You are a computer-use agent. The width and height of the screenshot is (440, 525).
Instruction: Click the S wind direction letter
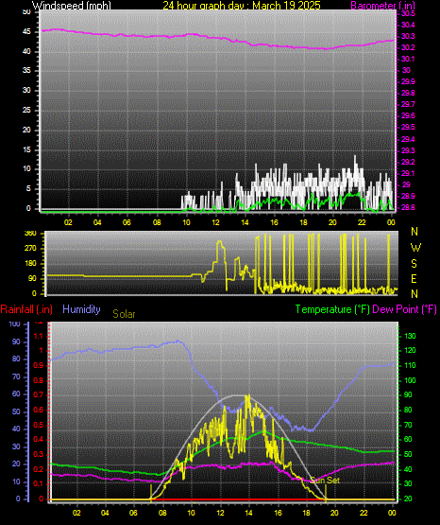414,264
